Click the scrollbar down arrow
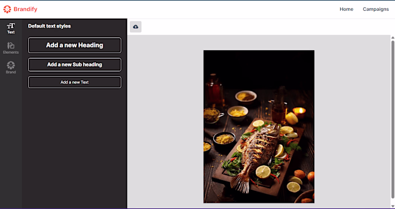The height and width of the screenshot is (209, 395). coord(393,206)
